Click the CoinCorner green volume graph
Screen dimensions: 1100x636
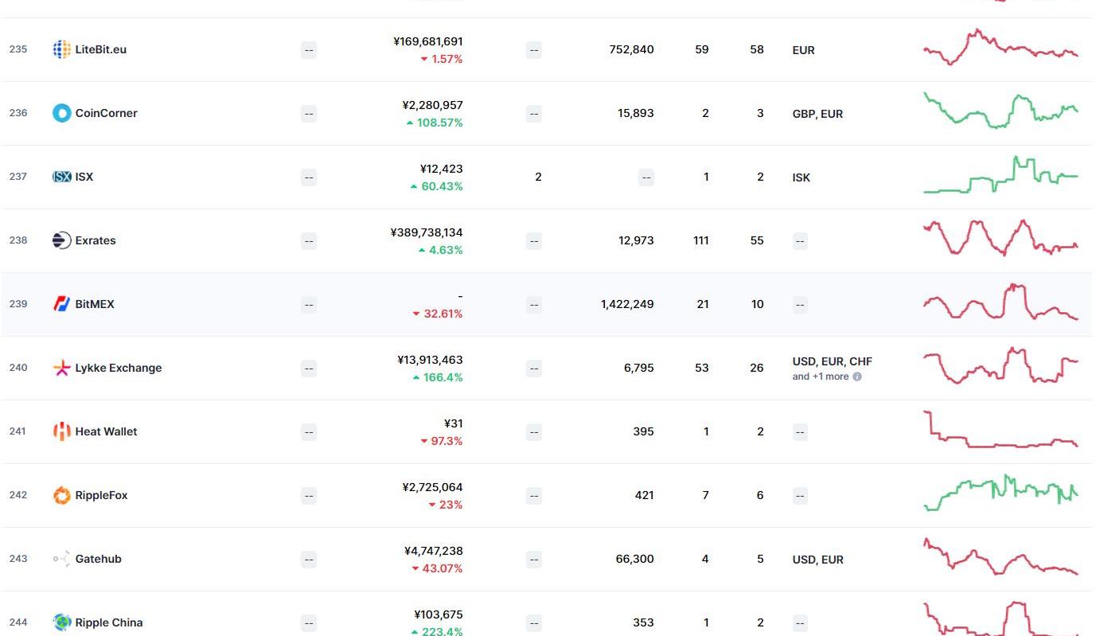pyautogui.click(x=1001, y=111)
